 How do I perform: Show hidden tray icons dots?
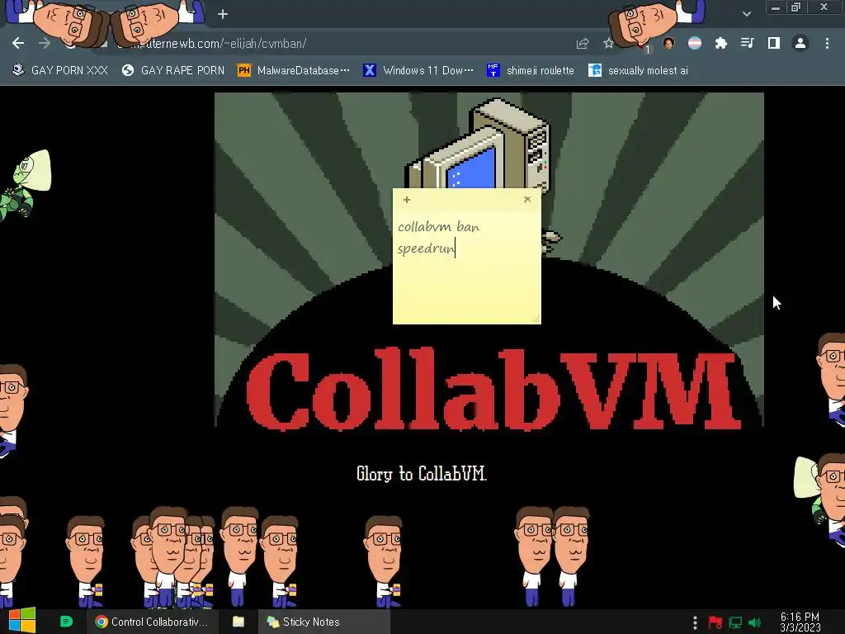(695, 622)
